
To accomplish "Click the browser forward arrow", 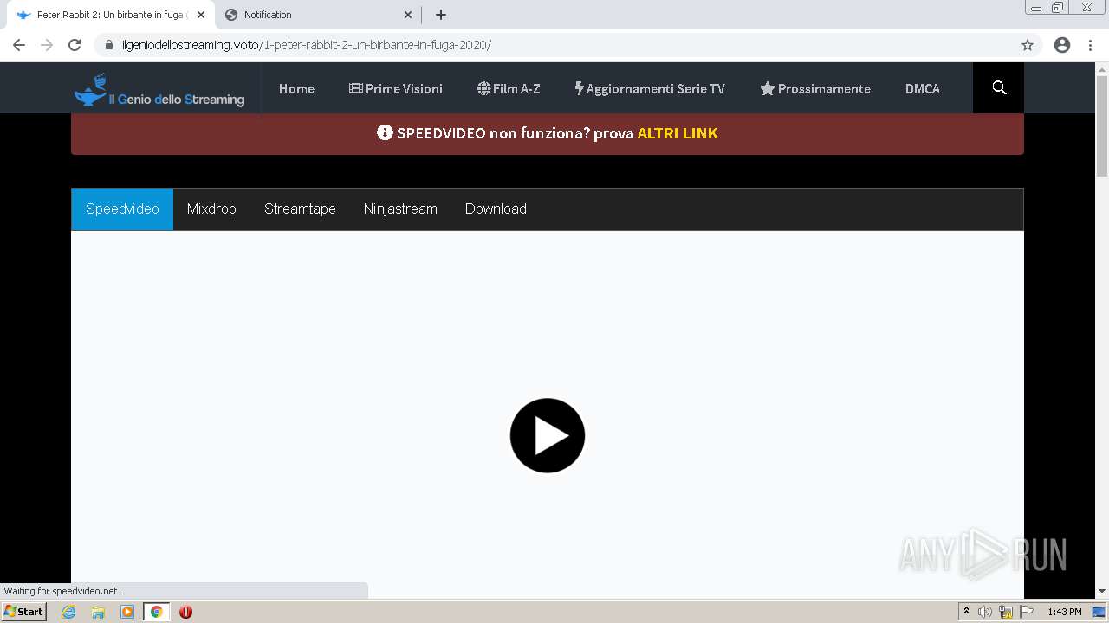I will coord(47,45).
